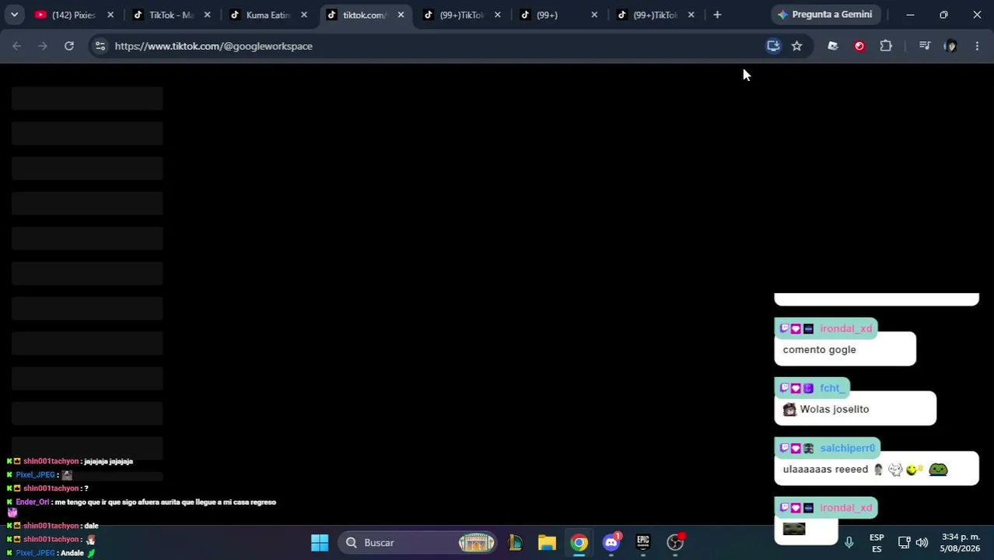994x560 pixels.
Task: Close the Kuma Eatin tab
Action: (304, 15)
